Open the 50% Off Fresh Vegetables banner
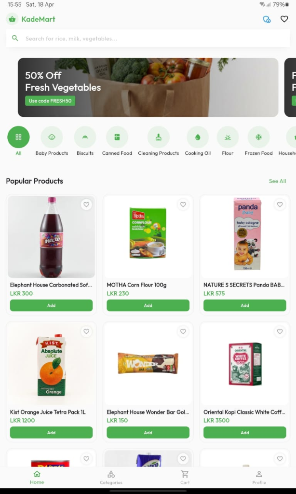This screenshot has width=296, height=494. pyautogui.click(x=148, y=87)
